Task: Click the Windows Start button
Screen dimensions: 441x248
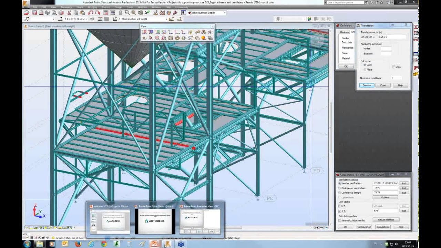Action: click(27, 244)
